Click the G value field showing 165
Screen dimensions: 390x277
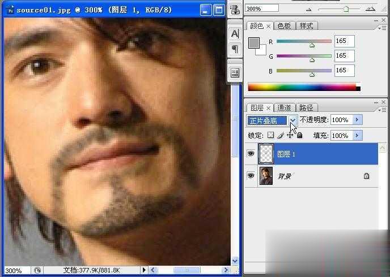(345, 56)
